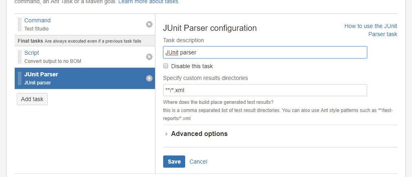Cancel the task configuration
Screen dimensions: 412x177
[x=198, y=162]
